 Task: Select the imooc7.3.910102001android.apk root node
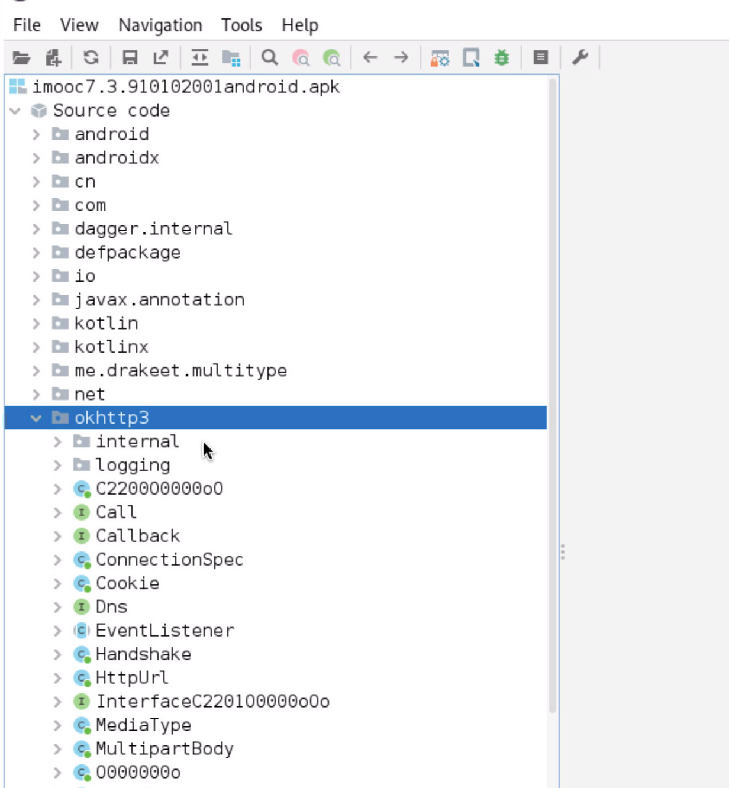[186, 87]
